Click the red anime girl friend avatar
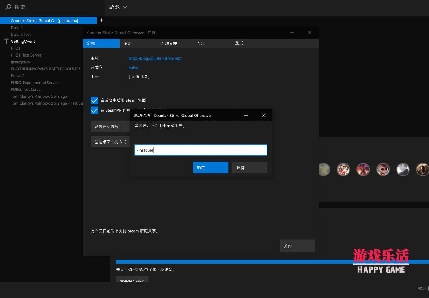Viewport: 429px width, 298px height. point(343,169)
